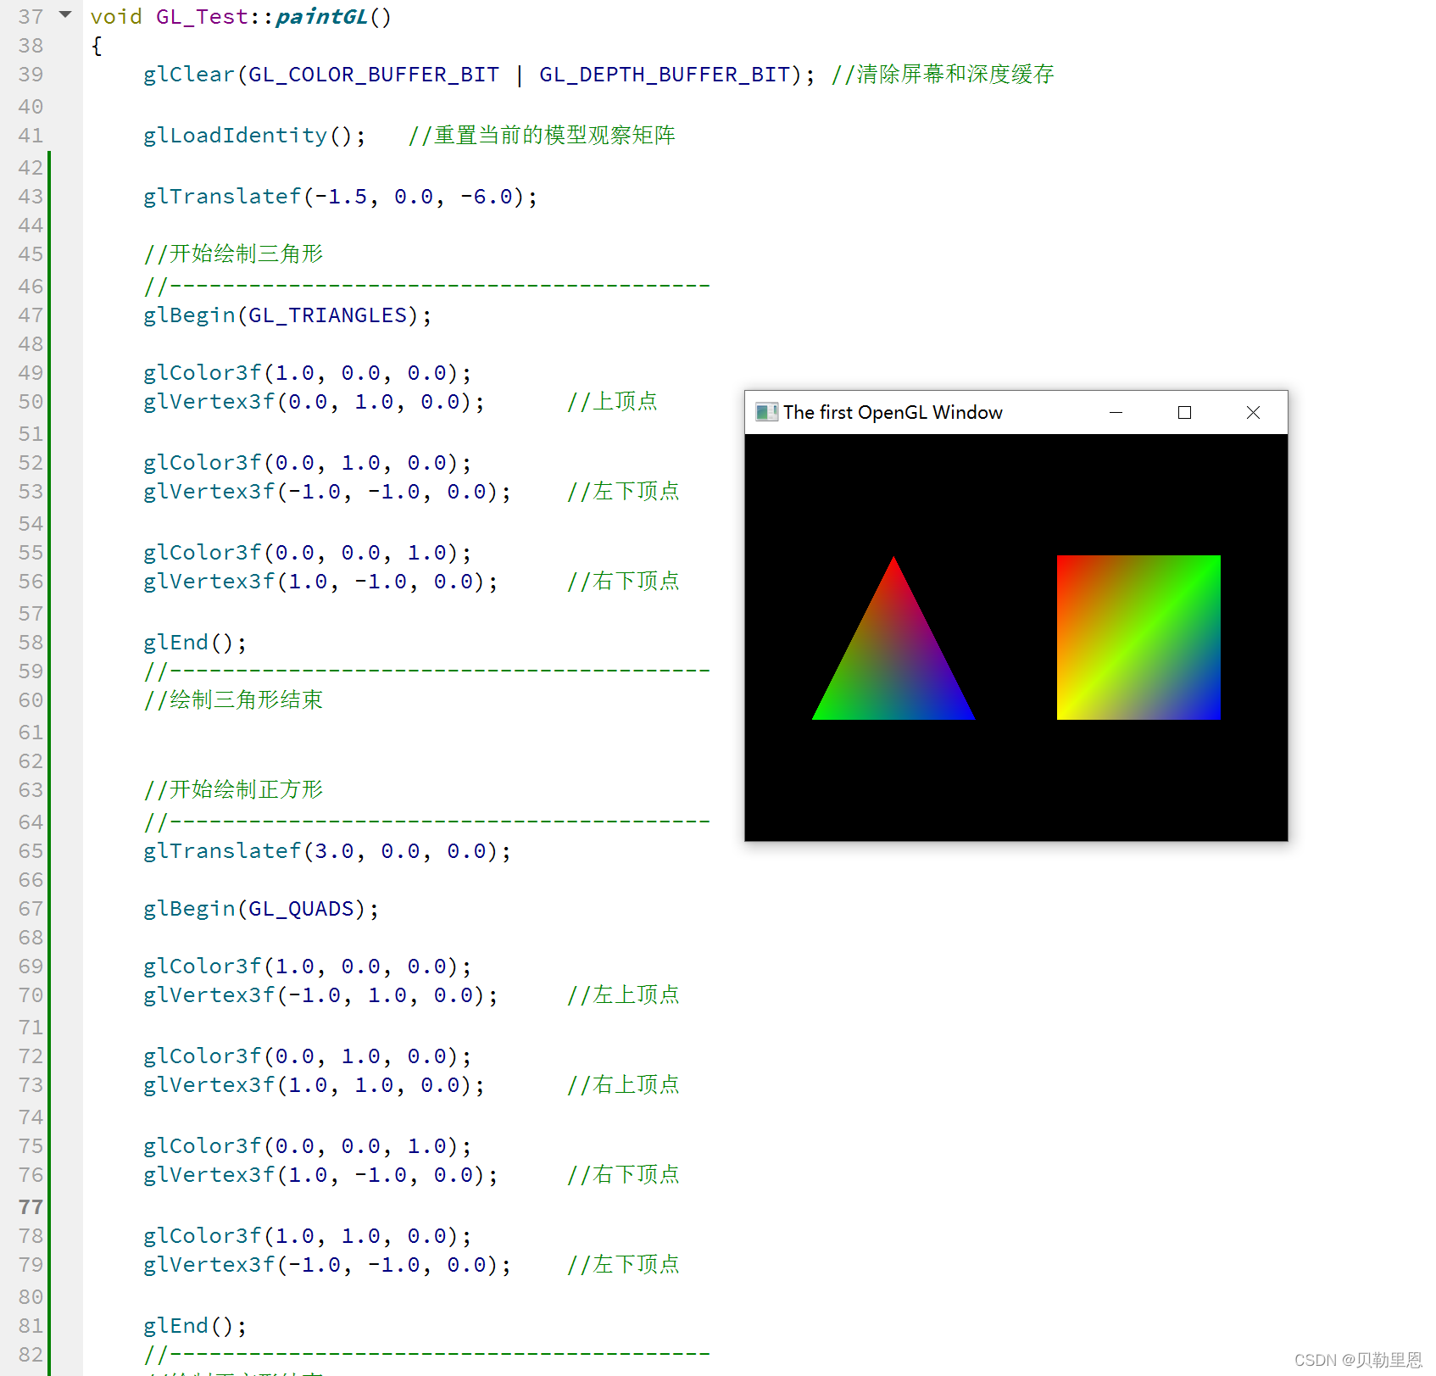Click glVertex3f on line 70
The width and height of the screenshot is (1436, 1376).
click(320, 995)
